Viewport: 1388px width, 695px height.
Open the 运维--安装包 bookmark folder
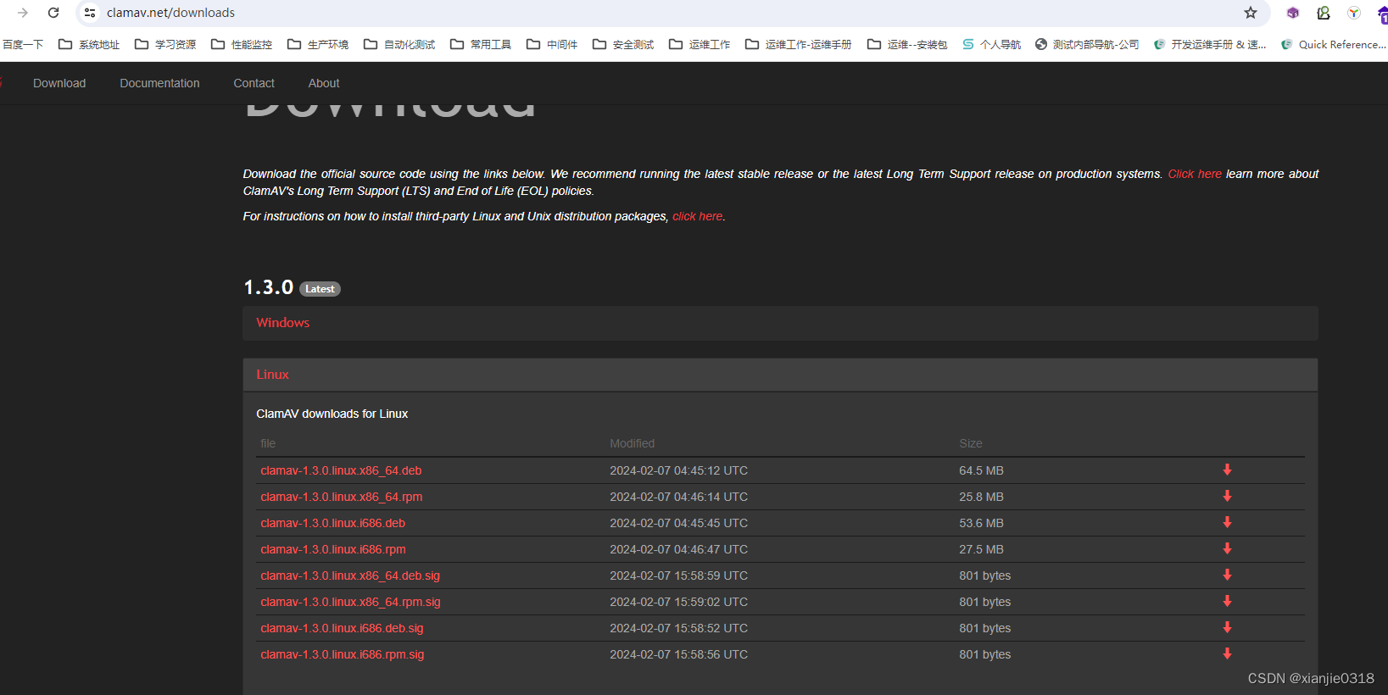pyautogui.click(x=907, y=44)
